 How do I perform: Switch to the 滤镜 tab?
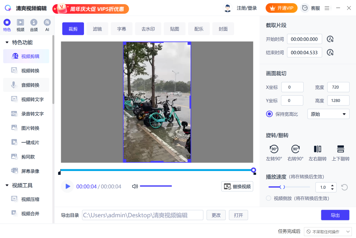pos(97,29)
